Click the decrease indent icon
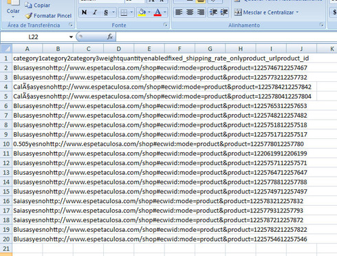The width and height of the screenshot is (337, 256). click(x=213, y=12)
